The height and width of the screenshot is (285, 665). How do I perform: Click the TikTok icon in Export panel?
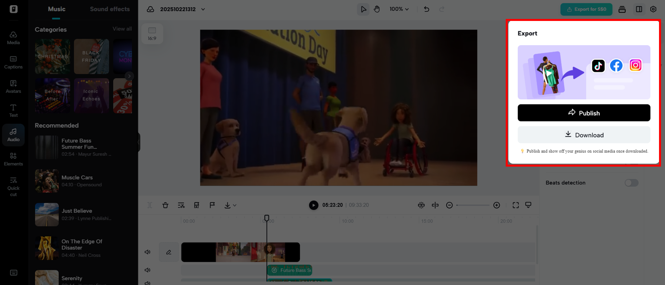click(x=598, y=66)
